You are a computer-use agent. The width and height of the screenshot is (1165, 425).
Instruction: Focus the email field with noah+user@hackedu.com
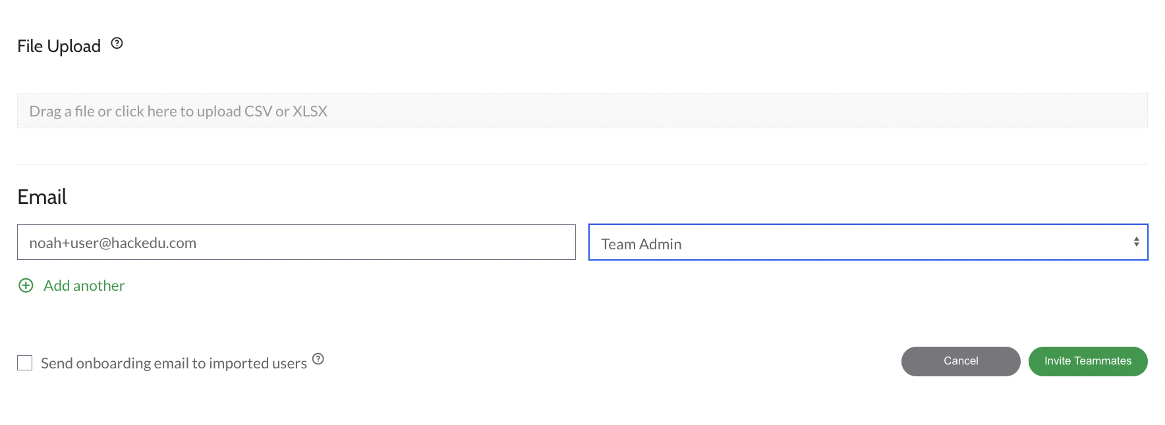point(297,242)
